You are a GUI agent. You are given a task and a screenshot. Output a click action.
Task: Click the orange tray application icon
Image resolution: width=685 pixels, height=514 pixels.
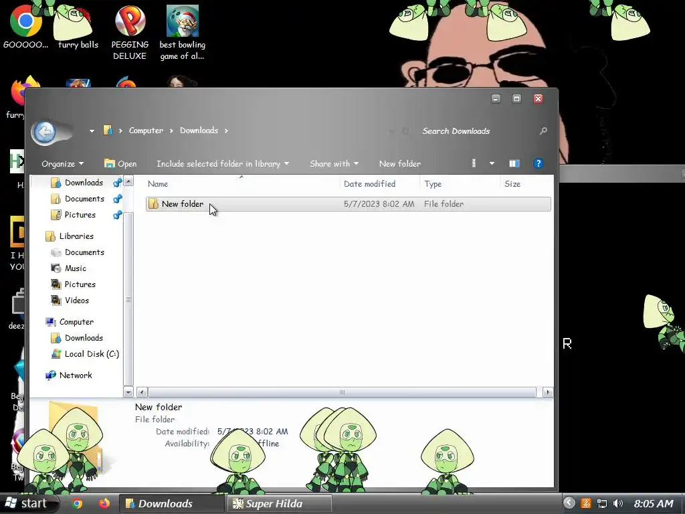[x=586, y=503]
